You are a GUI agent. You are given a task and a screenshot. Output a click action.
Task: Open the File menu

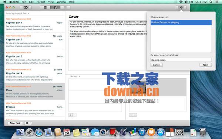24,2
